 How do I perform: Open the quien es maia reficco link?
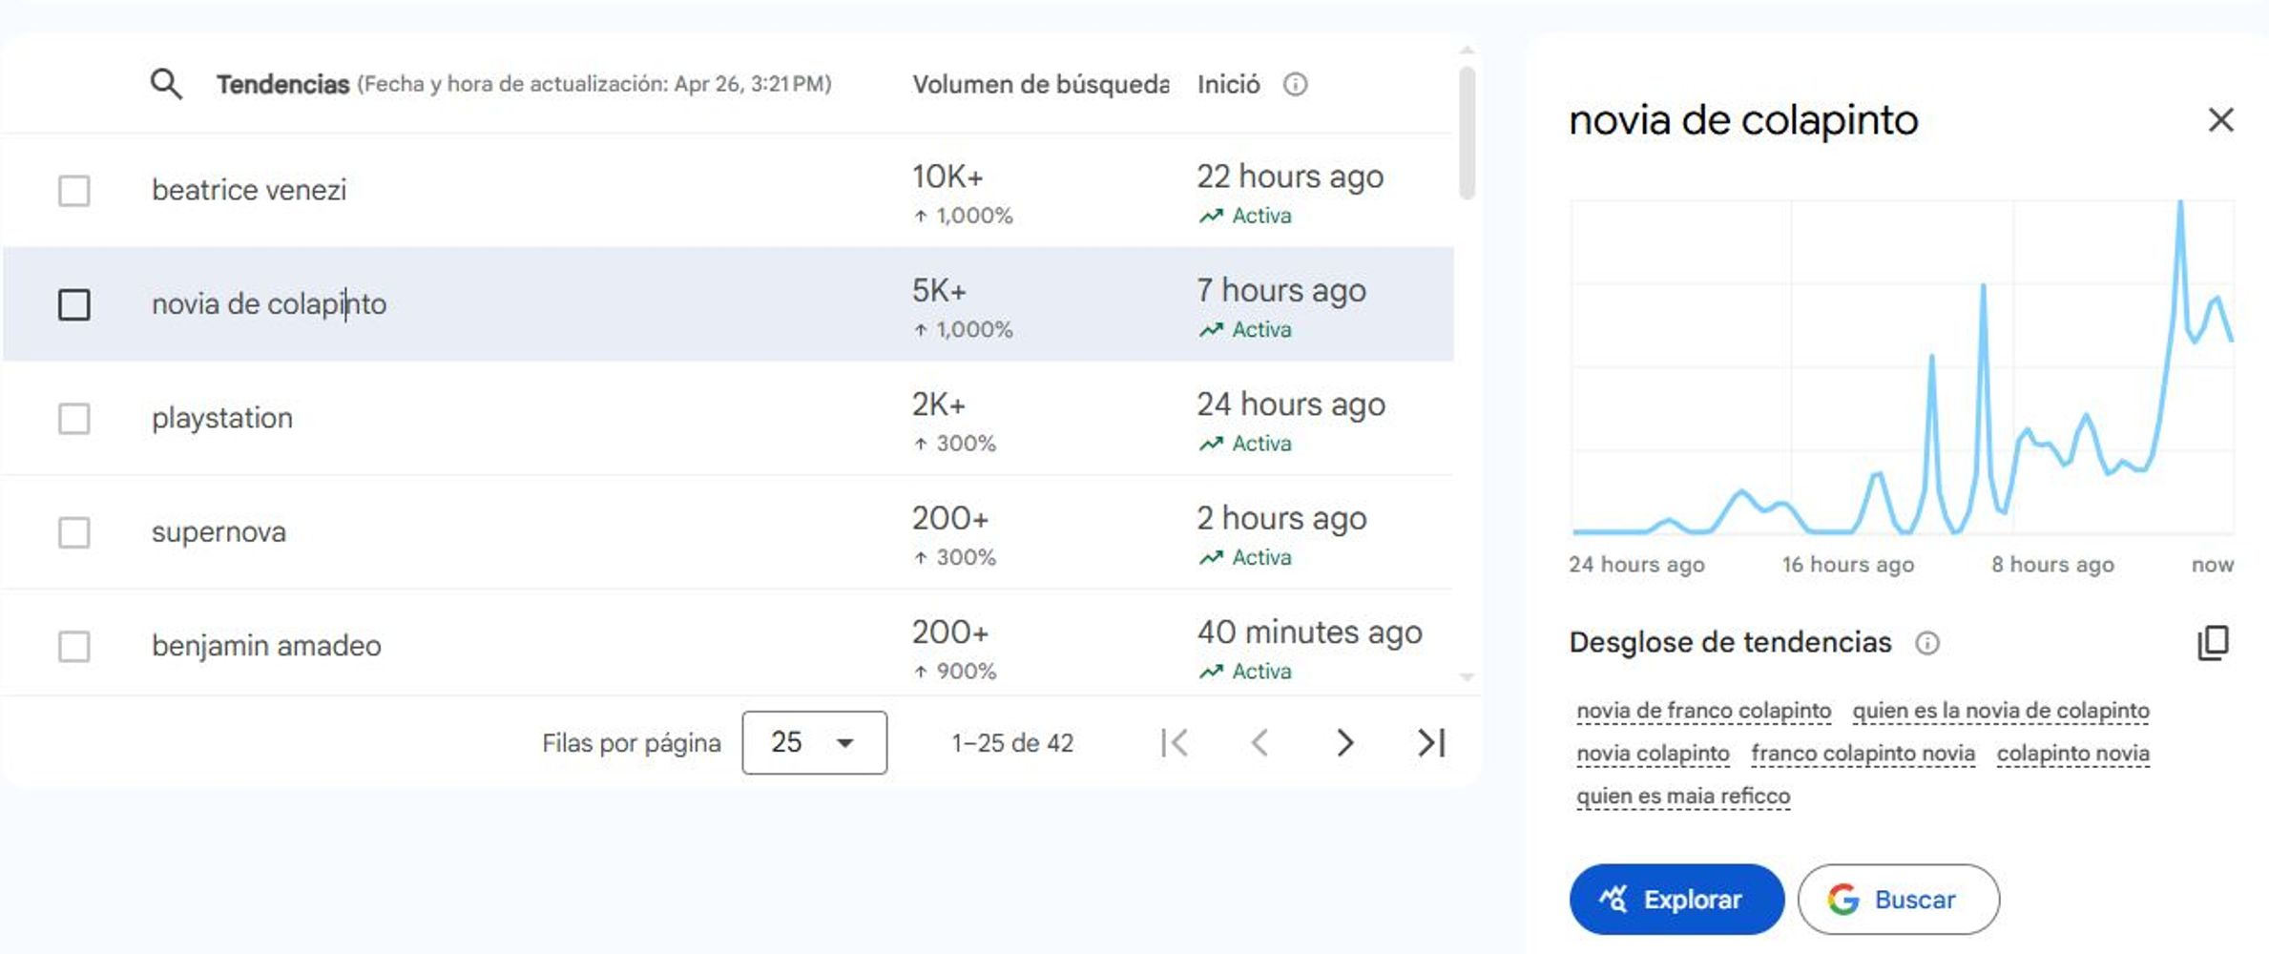[x=1683, y=796]
